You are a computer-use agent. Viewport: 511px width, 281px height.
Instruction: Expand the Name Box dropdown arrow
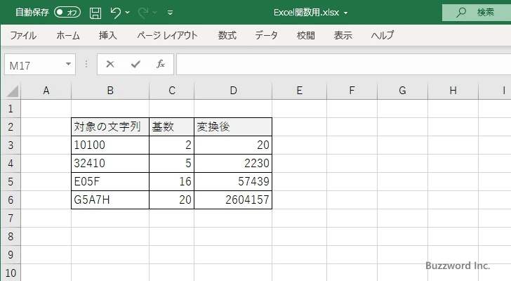[x=68, y=64]
